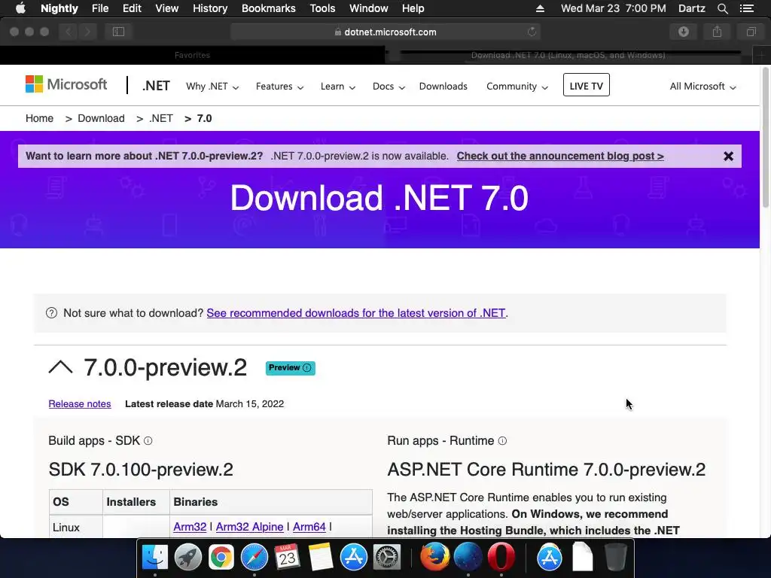
Task: Open Notification Center list icon
Action: 746,8
